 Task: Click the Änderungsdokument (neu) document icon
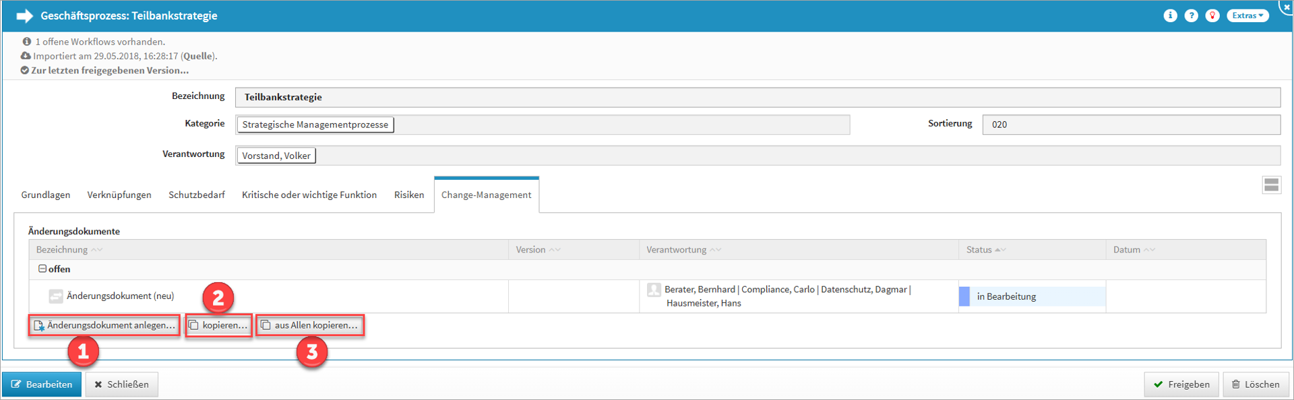coord(56,296)
